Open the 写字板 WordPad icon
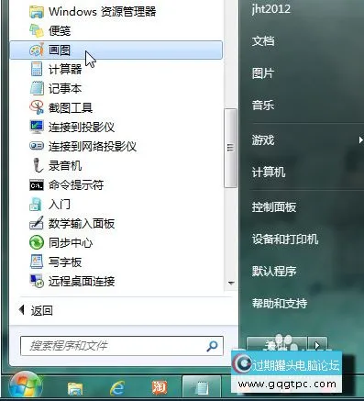This screenshot has height=401, width=364. 37,262
